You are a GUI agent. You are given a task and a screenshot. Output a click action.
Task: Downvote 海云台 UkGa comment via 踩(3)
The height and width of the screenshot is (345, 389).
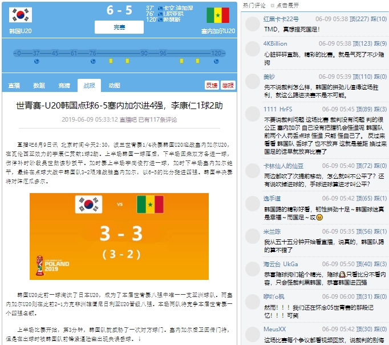tap(380, 264)
